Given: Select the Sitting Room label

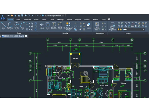Looking at the screenshot, I should click(103, 85).
